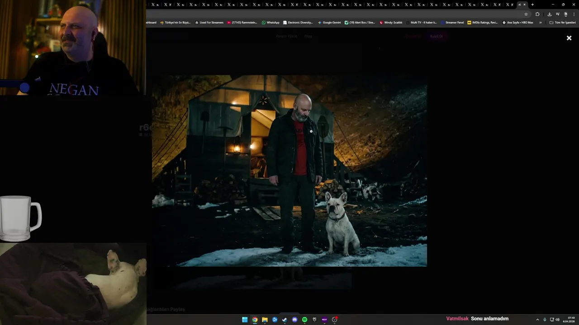Open the Chrome profile avatar
This screenshot has width=579, height=325.
click(565, 14)
